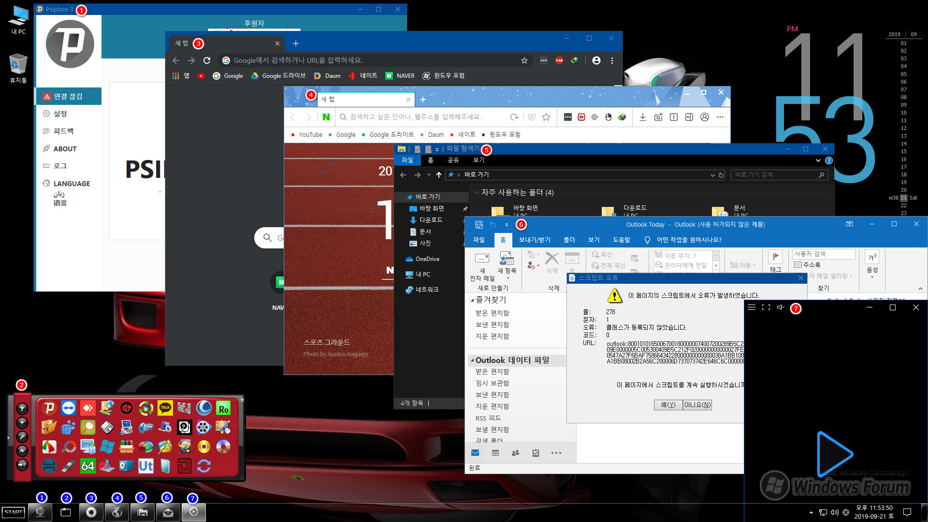Screen dimensions: 928x522
Task: Open Chrome's profile avatar icon
Action: 596,60
